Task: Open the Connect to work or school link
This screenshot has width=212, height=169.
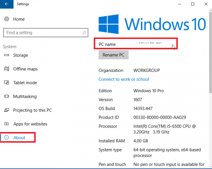Action: 124,79
